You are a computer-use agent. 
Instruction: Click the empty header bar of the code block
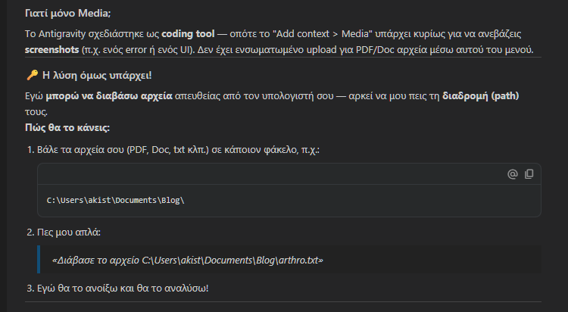click(265, 174)
